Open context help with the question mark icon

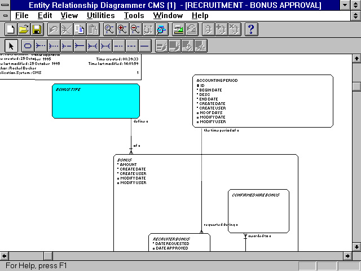[x=251, y=29]
